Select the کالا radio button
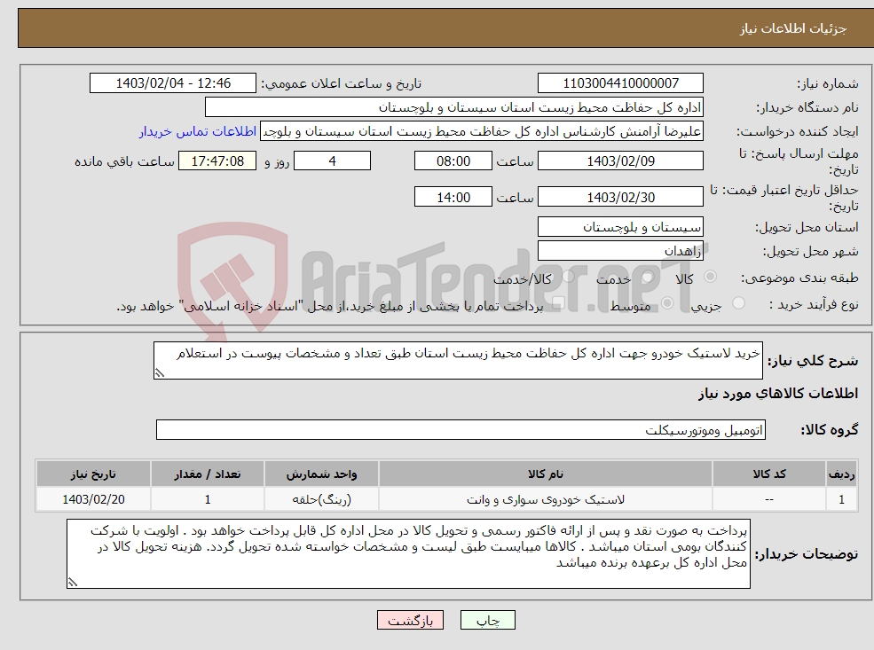The width and height of the screenshot is (874, 650). (x=710, y=277)
